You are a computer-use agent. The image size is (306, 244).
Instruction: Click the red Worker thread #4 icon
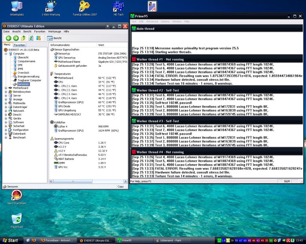(134, 152)
